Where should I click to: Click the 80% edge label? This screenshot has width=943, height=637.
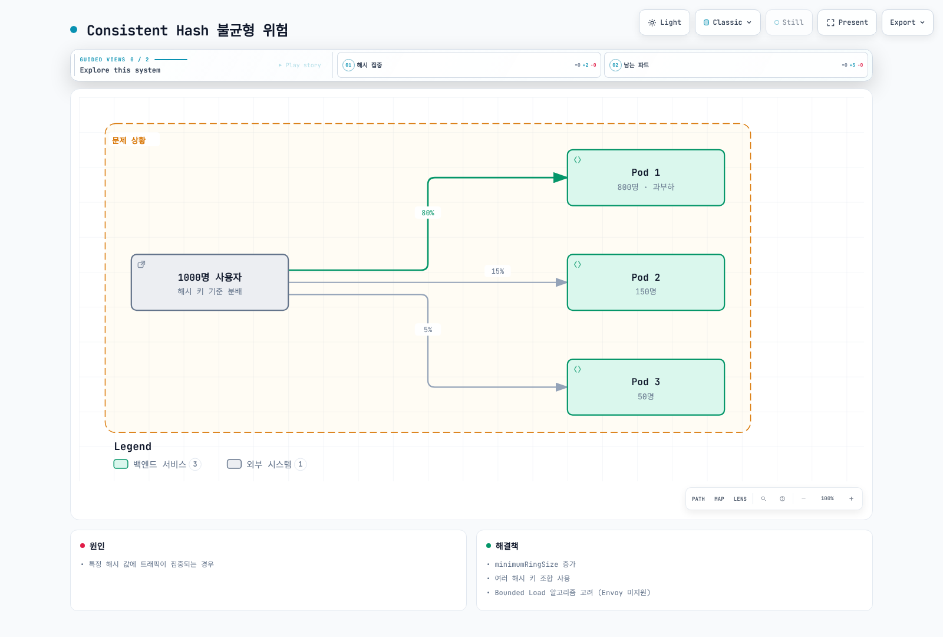click(x=428, y=213)
